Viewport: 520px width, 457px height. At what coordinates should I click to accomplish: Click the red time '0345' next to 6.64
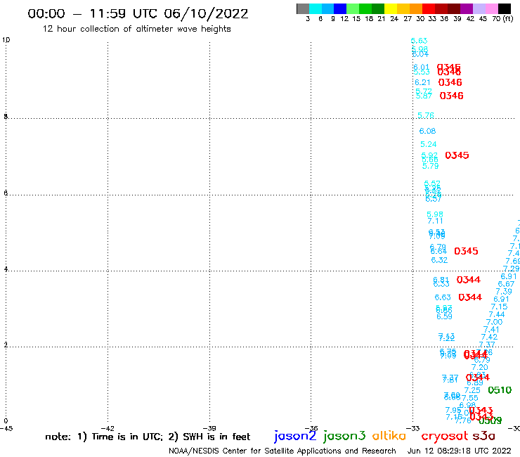tap(466, 251)
